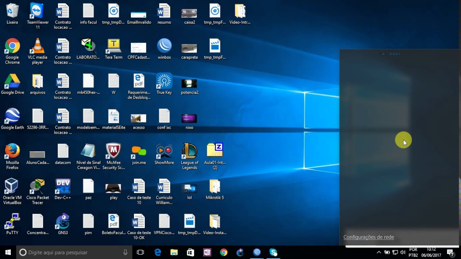
Task: Select the ShowMore desktop shortcut
Action: point(164,154)
